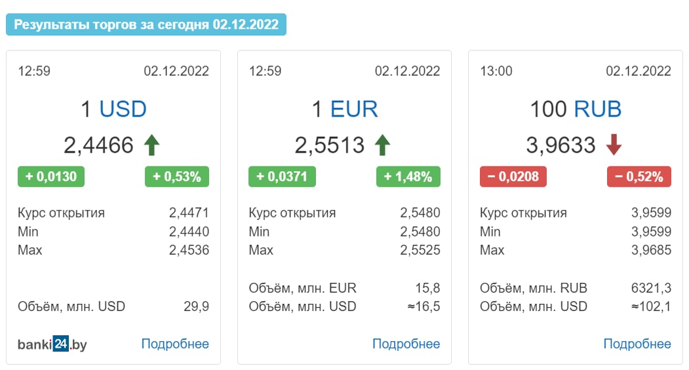Click the +0,53% green percent badge
Image resolution: width=689 pixels, height=370 pixels.
176,176
